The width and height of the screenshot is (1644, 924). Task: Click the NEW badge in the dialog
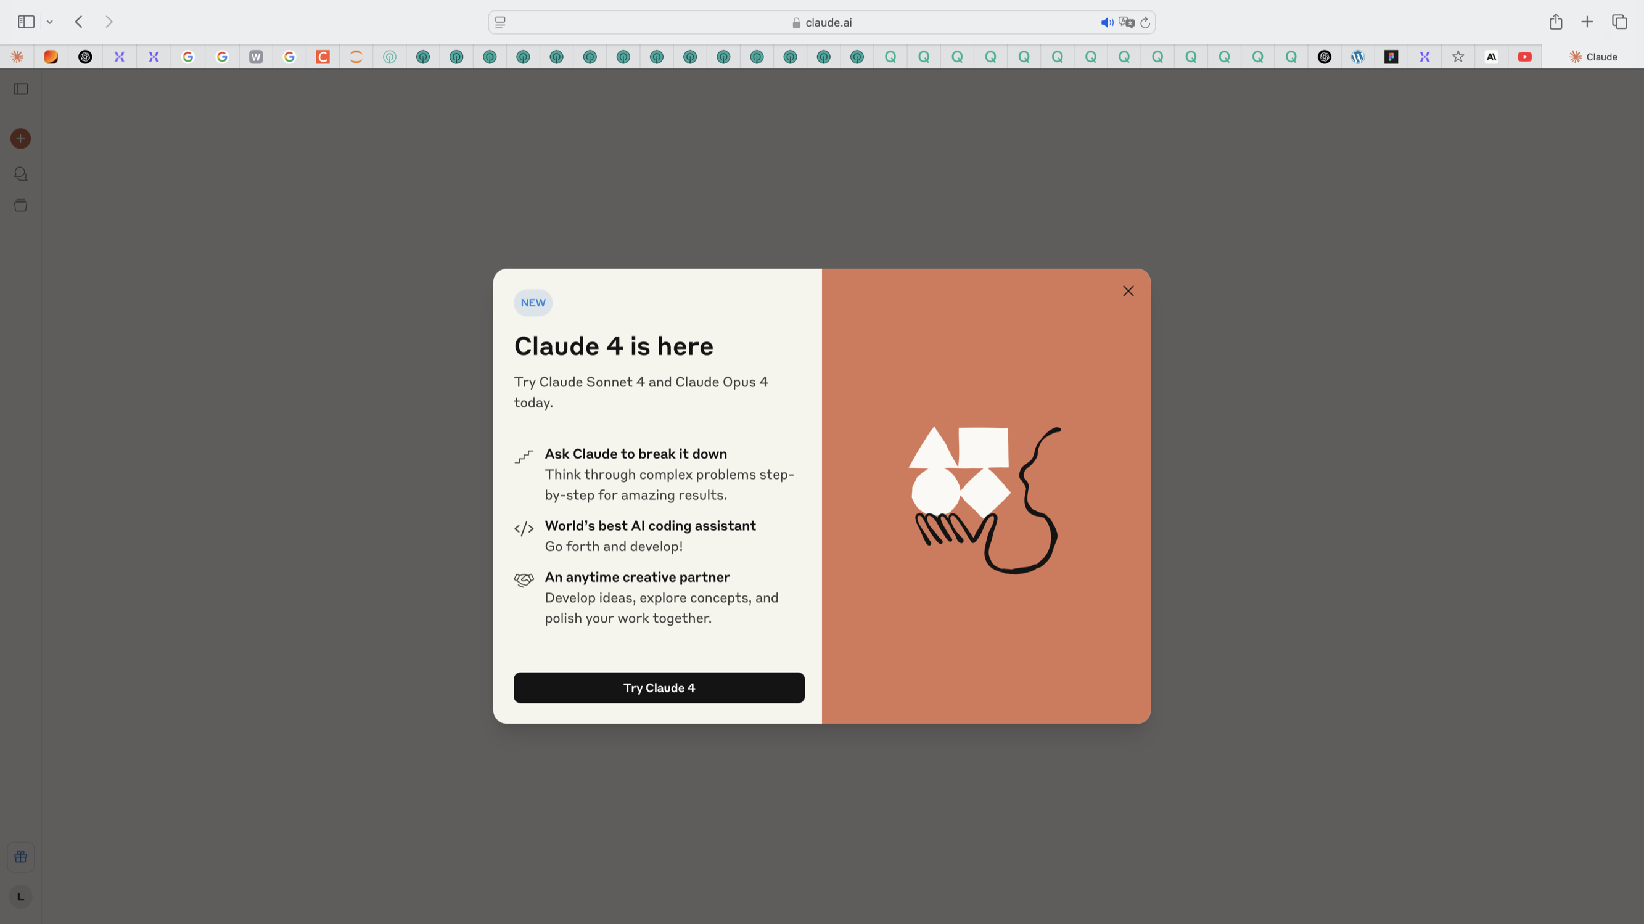click(533, 303)
